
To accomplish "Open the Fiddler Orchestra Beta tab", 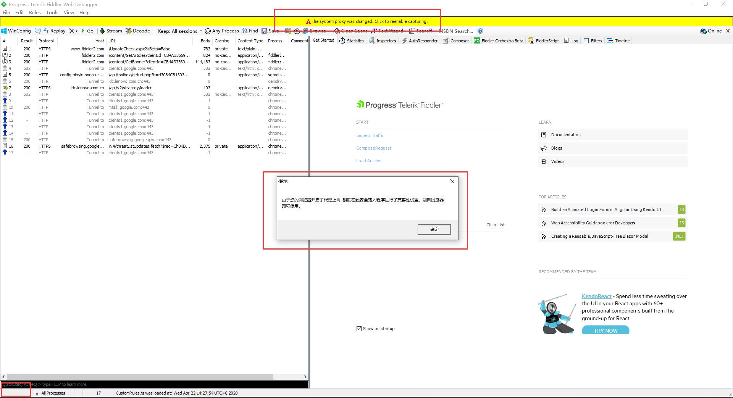I will point(499,41).
